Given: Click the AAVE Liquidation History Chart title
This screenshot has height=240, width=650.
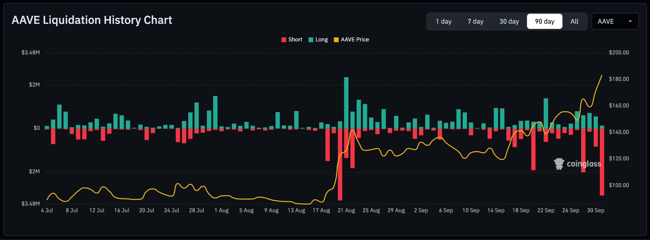Looking at the screenshot, I should (x=92, y=20).
